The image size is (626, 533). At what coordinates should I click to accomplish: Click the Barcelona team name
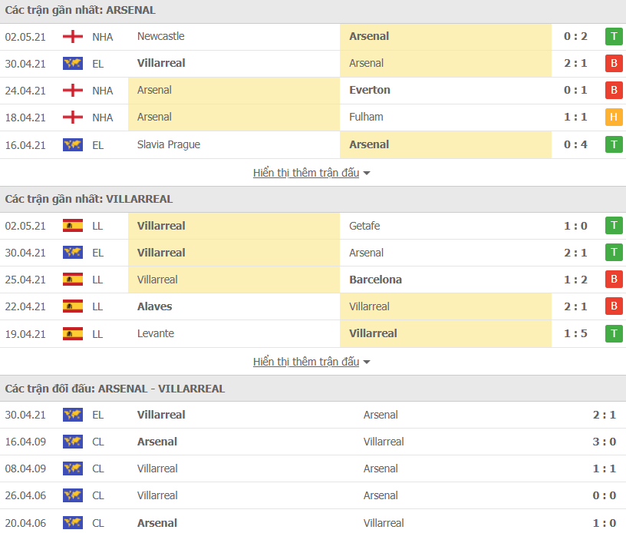tap(375, 280)
